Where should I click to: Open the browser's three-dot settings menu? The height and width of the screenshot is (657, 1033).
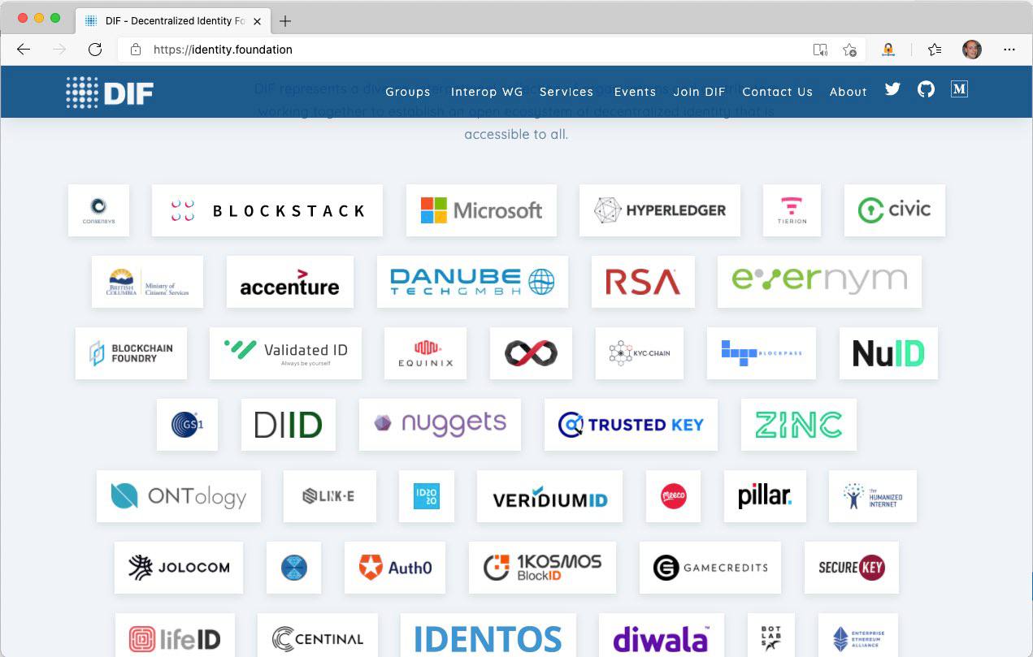(x=1009, y=50)
